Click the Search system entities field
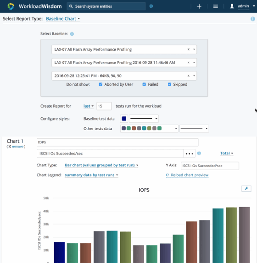 [106, 6]
